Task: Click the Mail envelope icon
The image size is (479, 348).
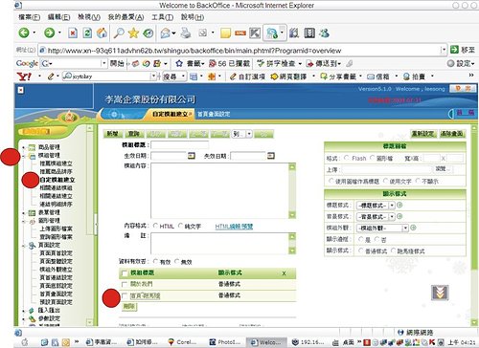Action: click(x=166, y=33)
